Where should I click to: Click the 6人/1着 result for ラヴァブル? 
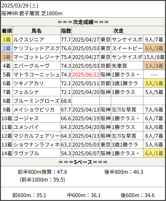pyautogui.click(x=154, y=153)
